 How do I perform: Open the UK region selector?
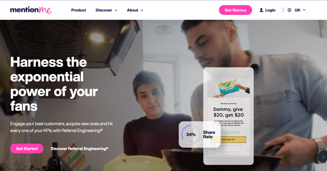click(x=300, y=10)
